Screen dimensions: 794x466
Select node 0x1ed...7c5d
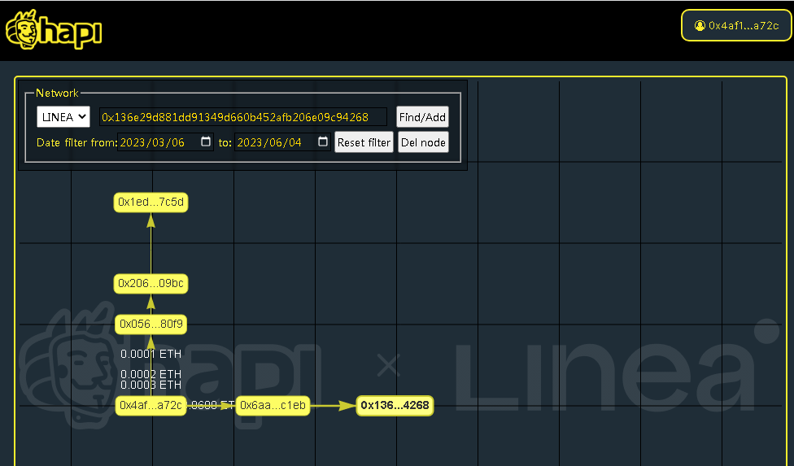[151, 203]
